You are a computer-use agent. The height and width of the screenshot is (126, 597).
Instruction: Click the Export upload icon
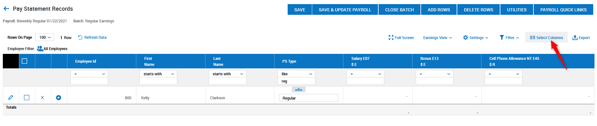[x=575, y=37]
